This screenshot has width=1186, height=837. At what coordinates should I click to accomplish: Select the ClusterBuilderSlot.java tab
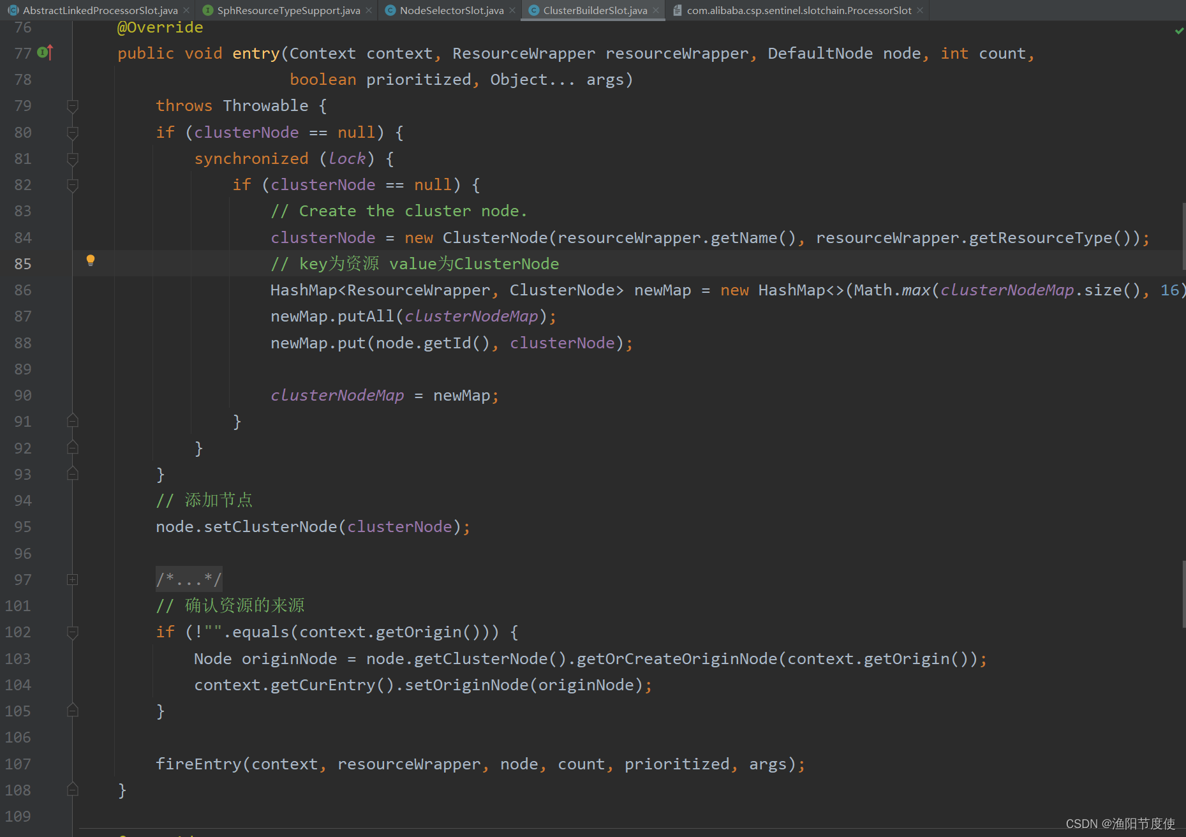595,10
